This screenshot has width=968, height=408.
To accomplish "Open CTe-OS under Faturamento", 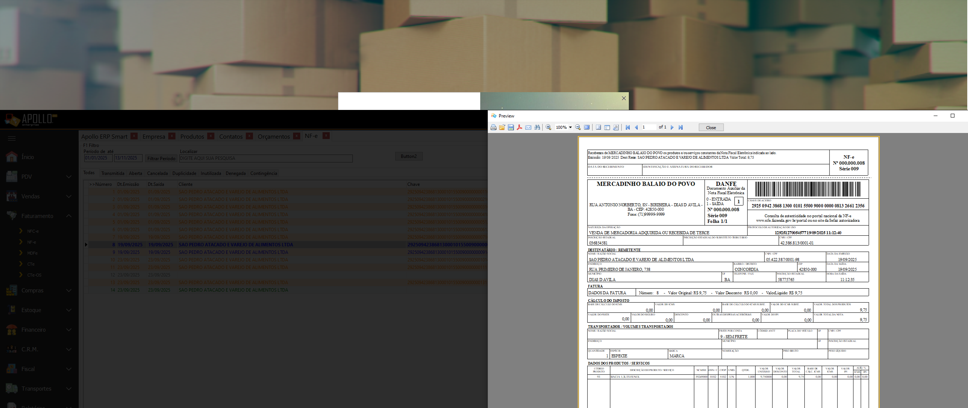I will [x=34, y=275].
